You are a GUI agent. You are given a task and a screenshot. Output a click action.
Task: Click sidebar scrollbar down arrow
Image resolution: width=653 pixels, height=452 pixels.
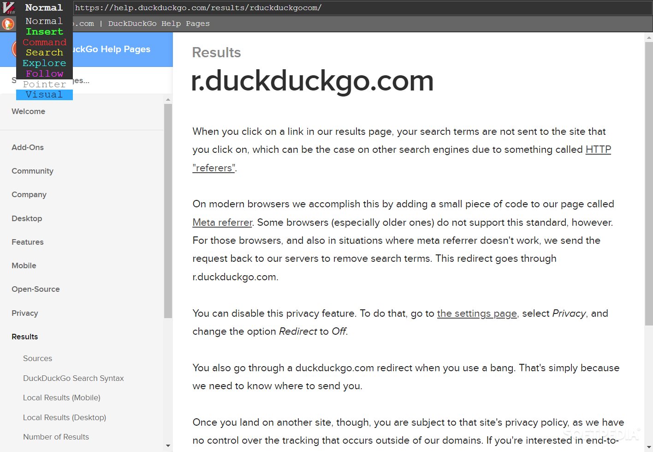pos(168,446)
